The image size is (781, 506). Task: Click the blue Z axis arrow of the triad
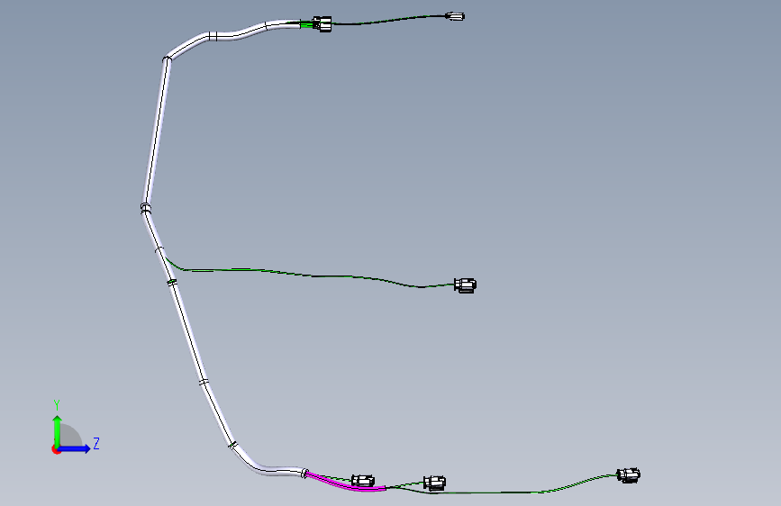coord(75,448)
